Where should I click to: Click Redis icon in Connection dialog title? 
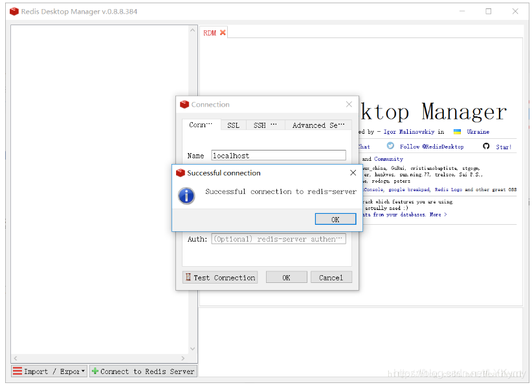point(184,104)
